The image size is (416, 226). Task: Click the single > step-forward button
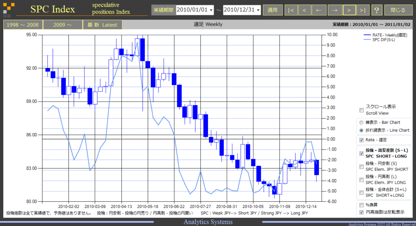pyautogui.click(x=349, y=10)
